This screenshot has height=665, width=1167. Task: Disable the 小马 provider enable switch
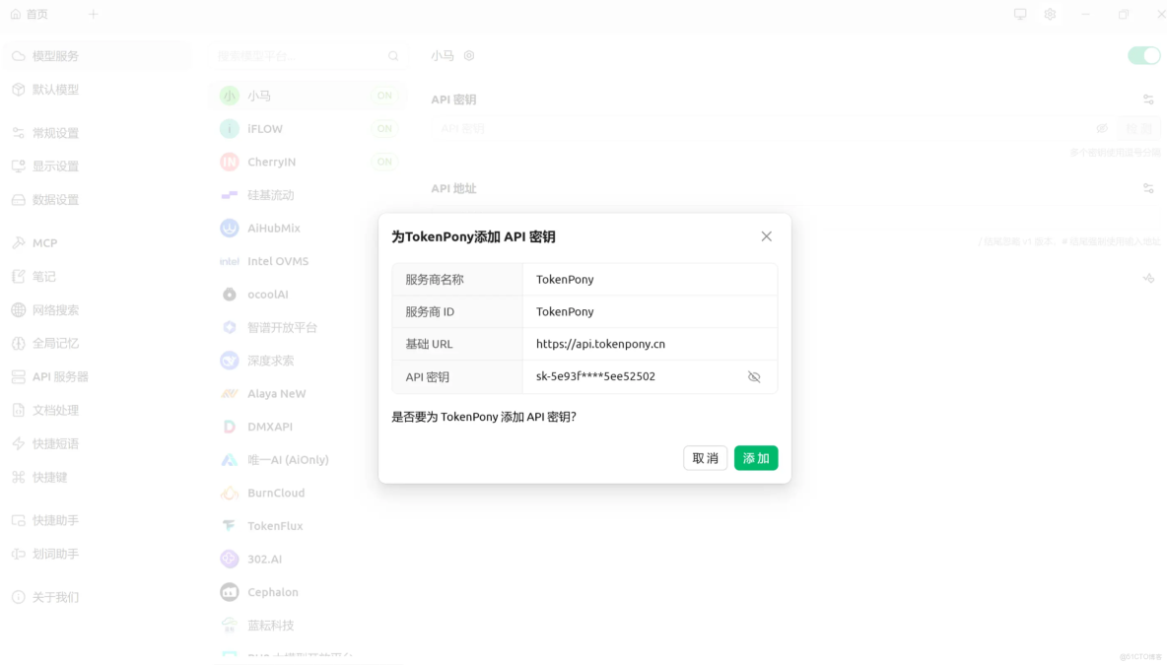(1142, 56)
